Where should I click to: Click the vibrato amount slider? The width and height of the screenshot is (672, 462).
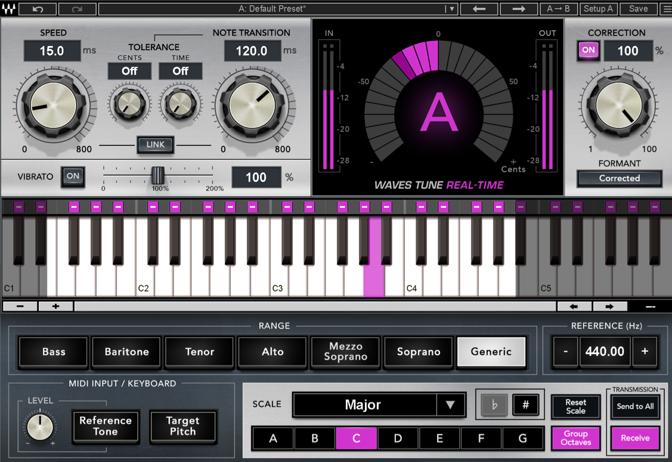[x=157, y=174]
